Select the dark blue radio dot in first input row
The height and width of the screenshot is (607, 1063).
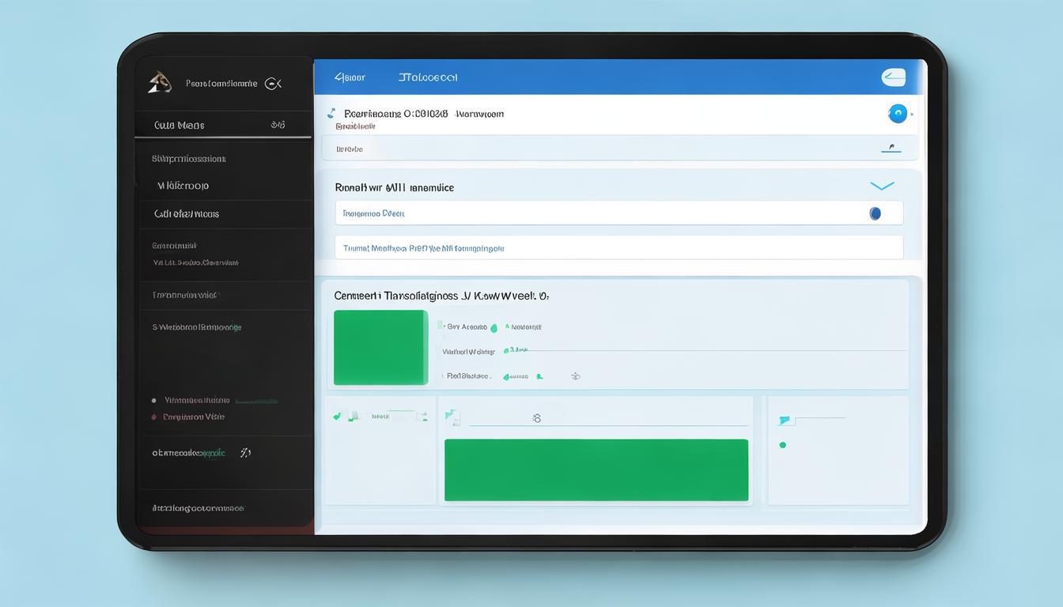point(875,213)
